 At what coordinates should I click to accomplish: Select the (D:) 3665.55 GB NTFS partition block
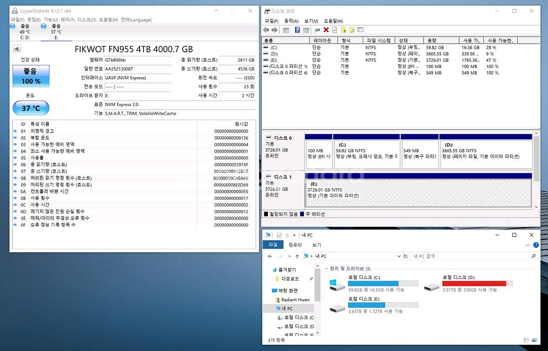click(486, 151)
